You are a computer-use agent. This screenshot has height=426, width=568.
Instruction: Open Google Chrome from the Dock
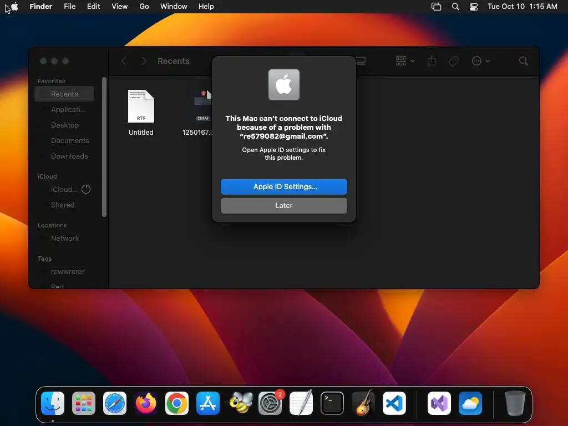pyautogui.click(x=177, y=403)
